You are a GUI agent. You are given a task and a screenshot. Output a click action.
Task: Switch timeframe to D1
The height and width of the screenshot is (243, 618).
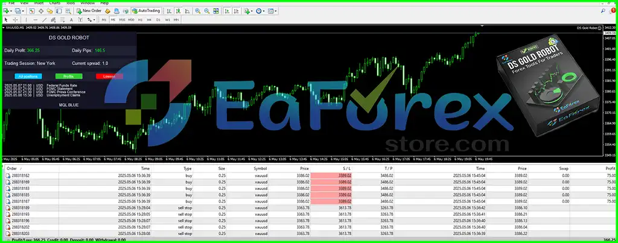click(x=158, y=20)
